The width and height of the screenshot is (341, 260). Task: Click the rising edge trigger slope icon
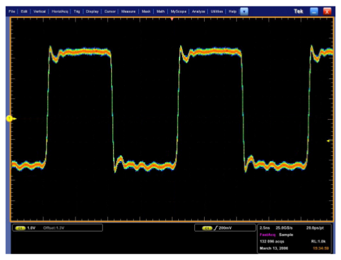pos(216,228)
